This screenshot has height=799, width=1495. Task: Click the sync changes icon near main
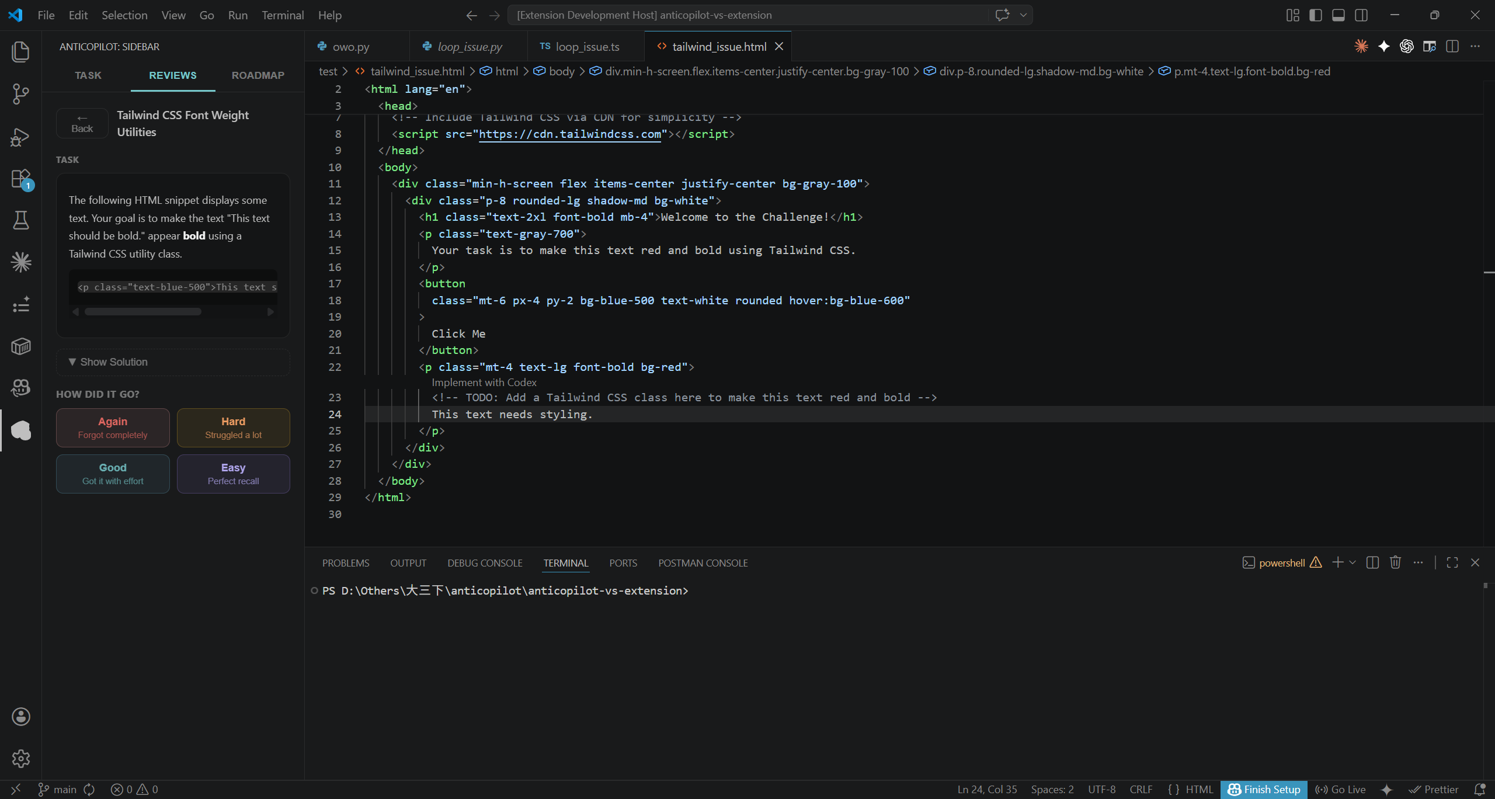tap(89, 790)
